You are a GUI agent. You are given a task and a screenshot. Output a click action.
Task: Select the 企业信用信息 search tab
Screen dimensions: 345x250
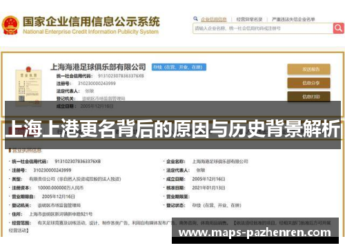(x=214, y=19)
